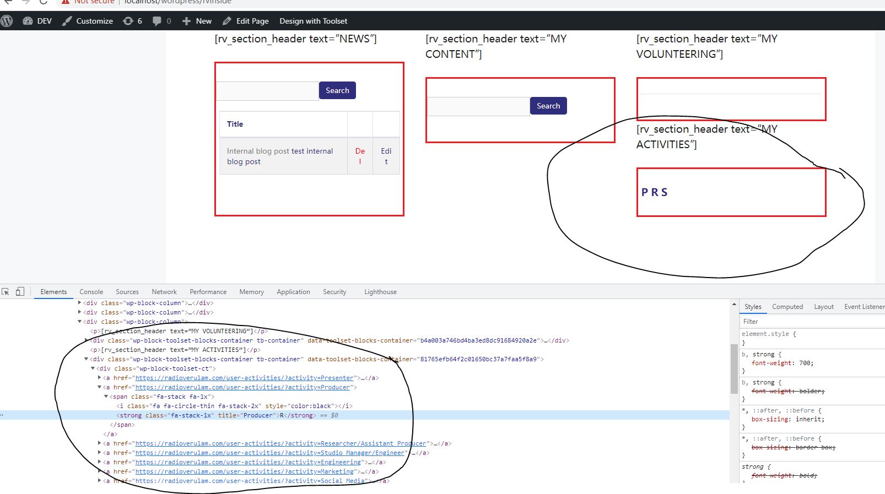Open the DEV site dashboard menu
This screenshot has height=494, width=885.
[x=37, y=21]
